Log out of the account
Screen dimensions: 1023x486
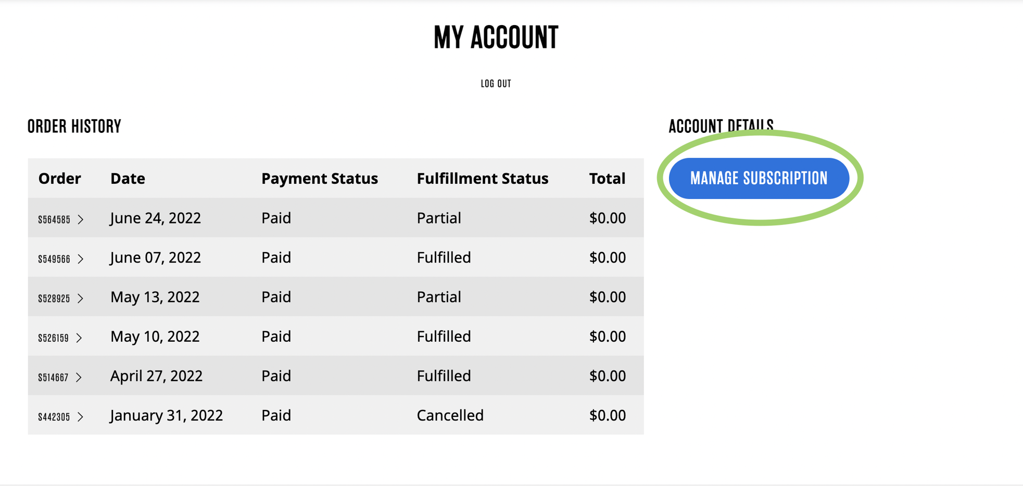495,83
